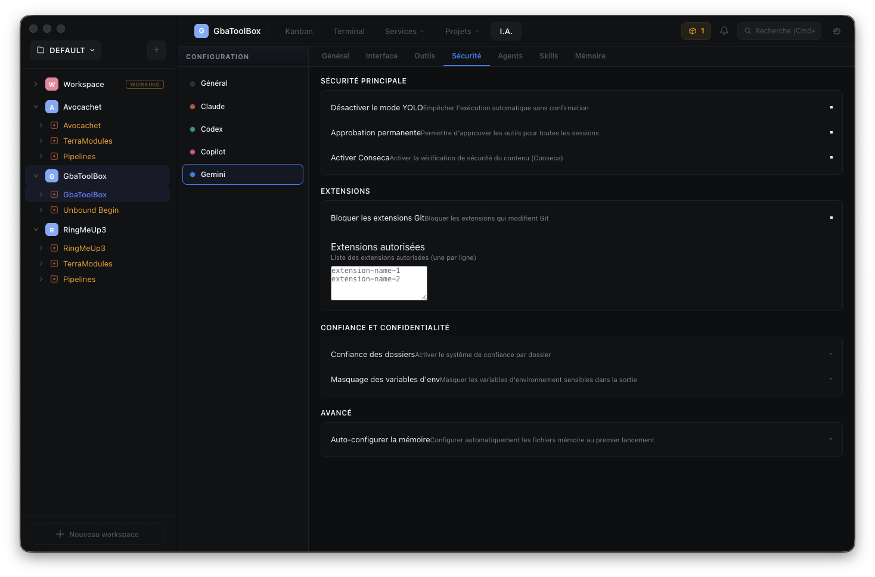Collapse the RingMeUp3 workspace chevron
Viewport: 875px width, 577px height.
[36, 229]
